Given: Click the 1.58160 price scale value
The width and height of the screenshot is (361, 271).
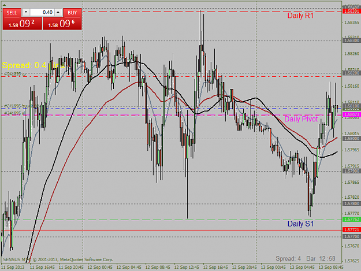Looking at the screenshot, I should tap(352, 86).
